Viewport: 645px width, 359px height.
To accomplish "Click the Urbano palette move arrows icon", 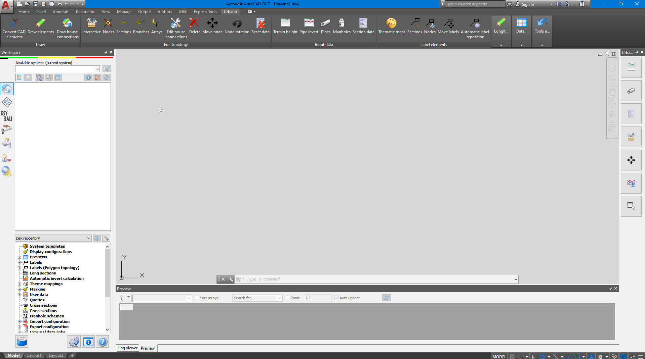I will pyautogui.click(x=631, y=160).
